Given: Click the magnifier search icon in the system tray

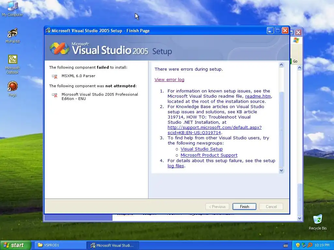Looking at the screenshot, I should (x=310, y=245).
